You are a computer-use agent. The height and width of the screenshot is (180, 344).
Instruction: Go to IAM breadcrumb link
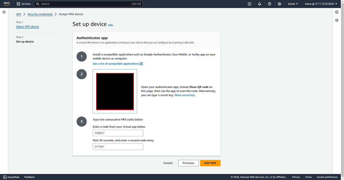[19, 14]
